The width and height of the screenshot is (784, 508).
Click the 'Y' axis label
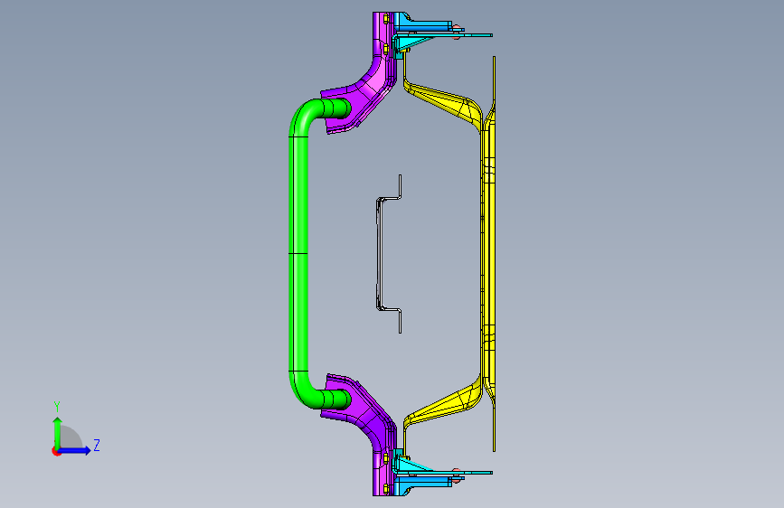pyautogui.click(x=57, y=407)
